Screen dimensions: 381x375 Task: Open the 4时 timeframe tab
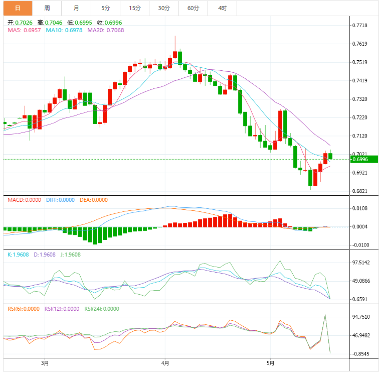tap(222, 8)
